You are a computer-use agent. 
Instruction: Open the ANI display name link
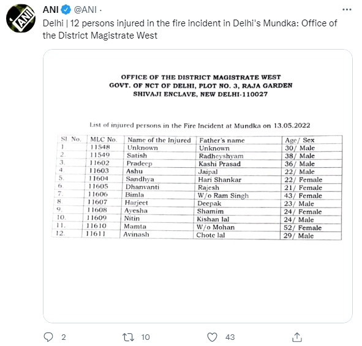[x=51, y=10]
